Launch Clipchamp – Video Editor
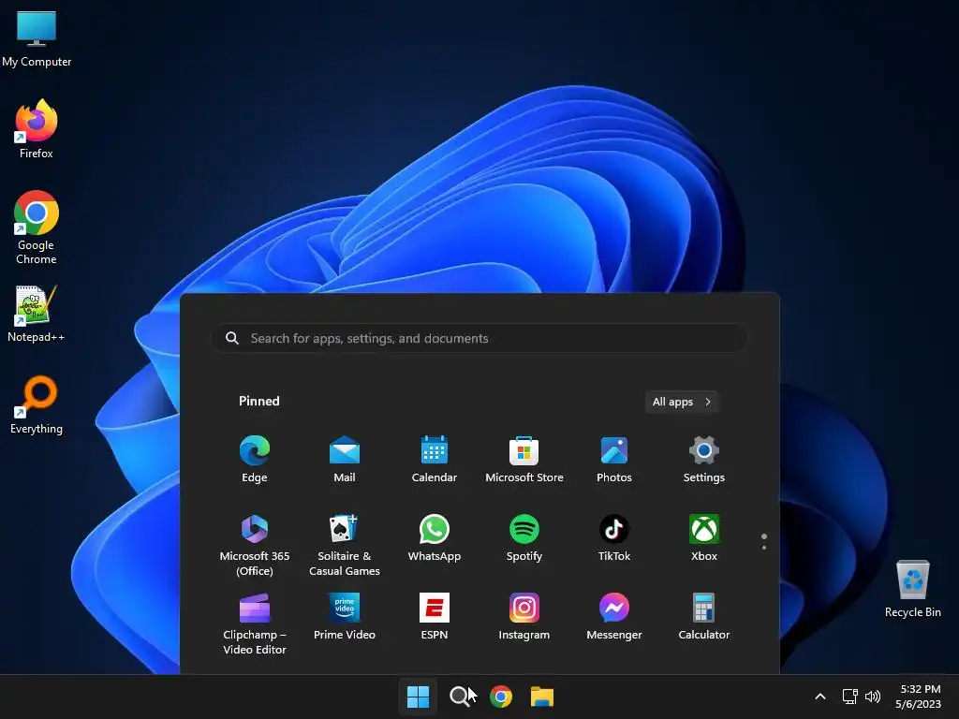This screenshot has width=959, height=719. click(x=255, y=624)
